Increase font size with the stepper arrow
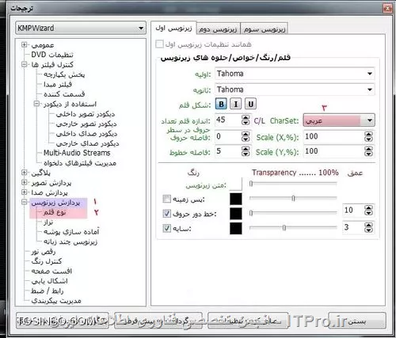The width and height of the screenshot is (396, 338). [x=246, y=117]
